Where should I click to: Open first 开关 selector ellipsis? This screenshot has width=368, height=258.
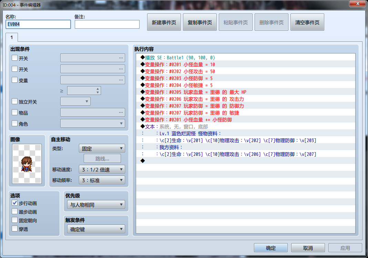[121, 58]
